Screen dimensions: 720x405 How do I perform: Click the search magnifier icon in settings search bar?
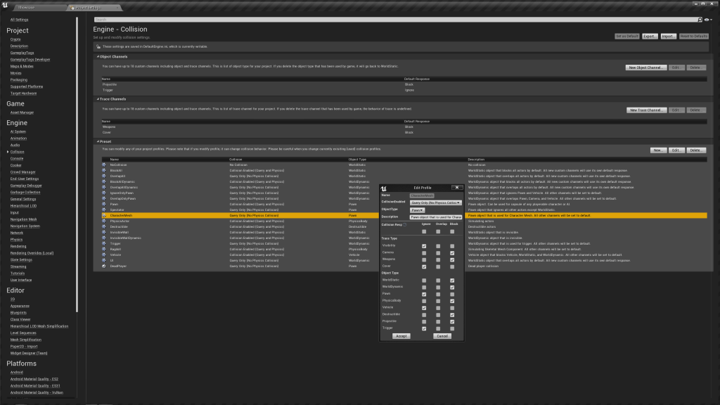click(x=700, y=20)
